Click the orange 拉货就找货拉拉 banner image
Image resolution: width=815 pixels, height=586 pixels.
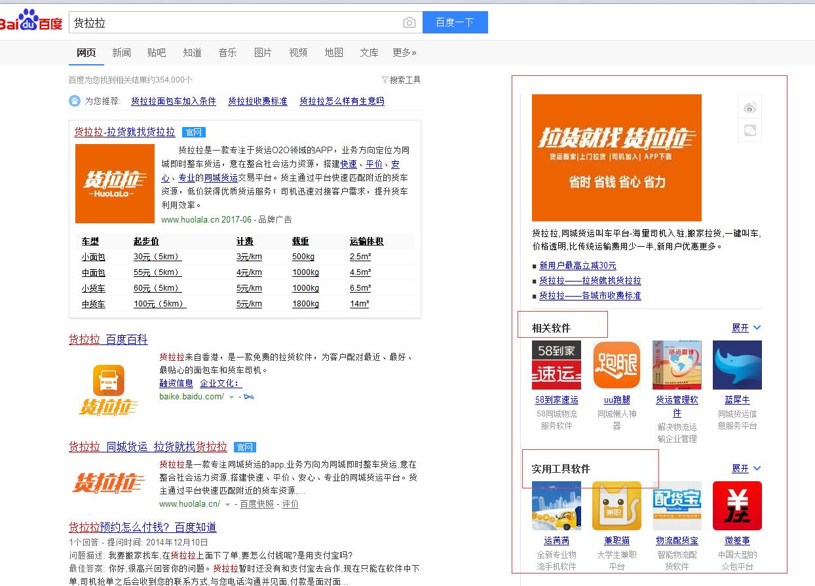(x=616, y=158)
